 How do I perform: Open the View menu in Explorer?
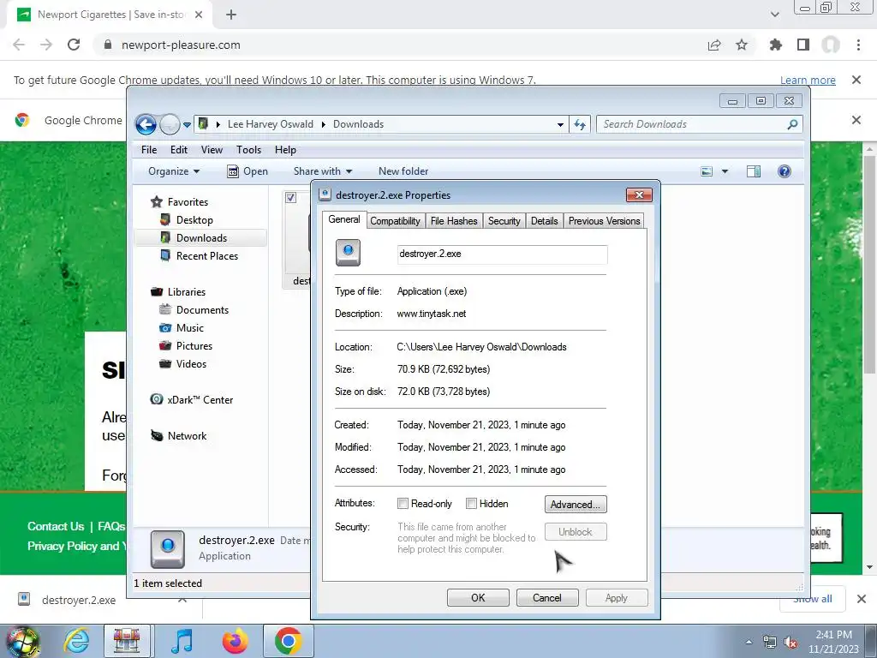212,150
